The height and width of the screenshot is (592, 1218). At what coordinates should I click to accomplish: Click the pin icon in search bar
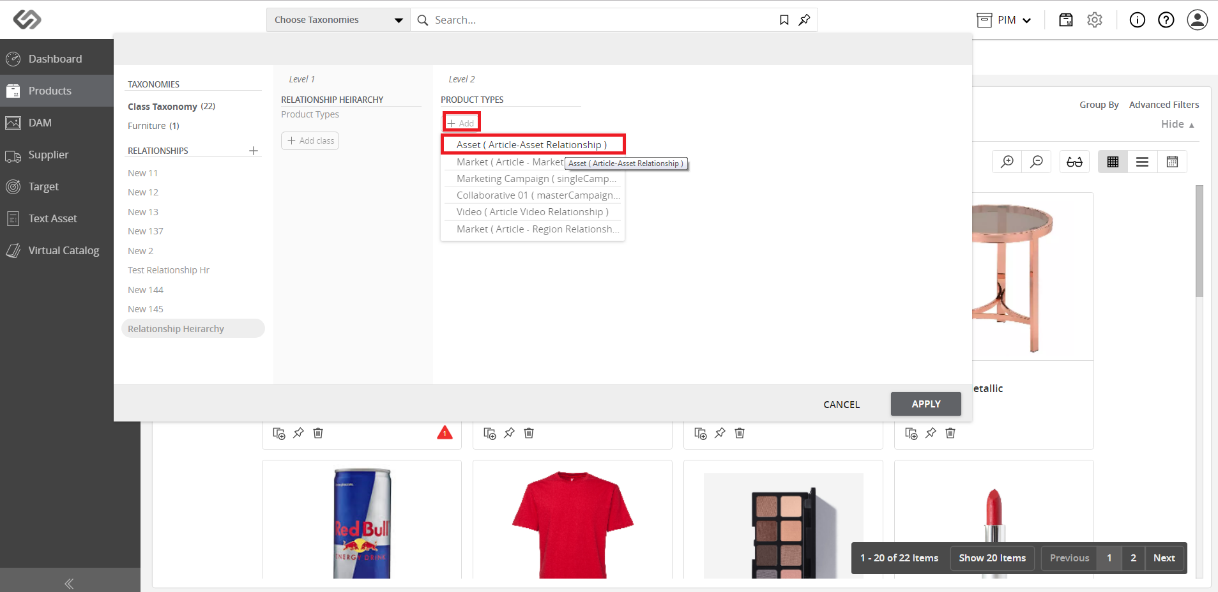click(805, 20)
